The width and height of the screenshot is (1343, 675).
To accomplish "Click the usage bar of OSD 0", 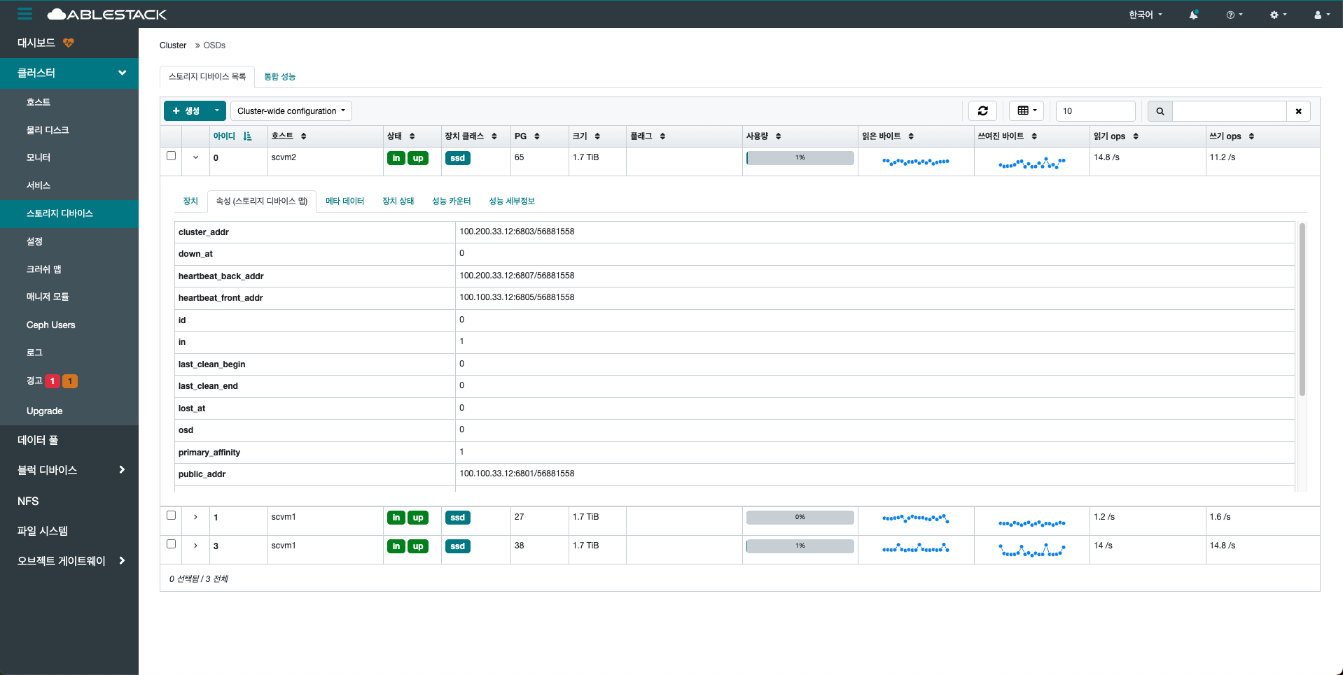I will [800, 158].
